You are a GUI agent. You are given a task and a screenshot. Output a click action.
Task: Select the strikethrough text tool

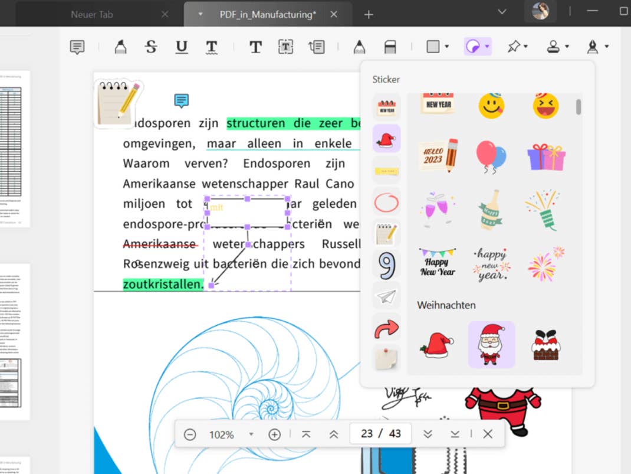151,47
